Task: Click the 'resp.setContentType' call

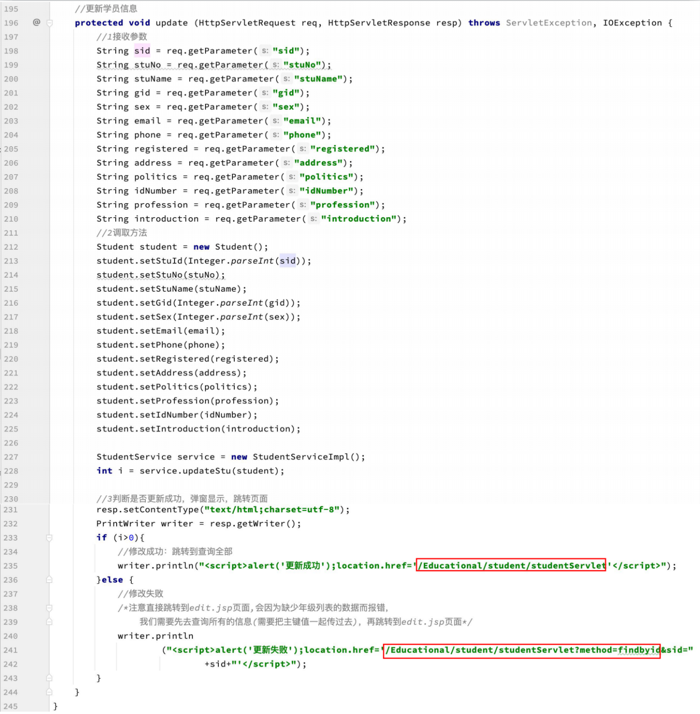Action: pos(148,510)
